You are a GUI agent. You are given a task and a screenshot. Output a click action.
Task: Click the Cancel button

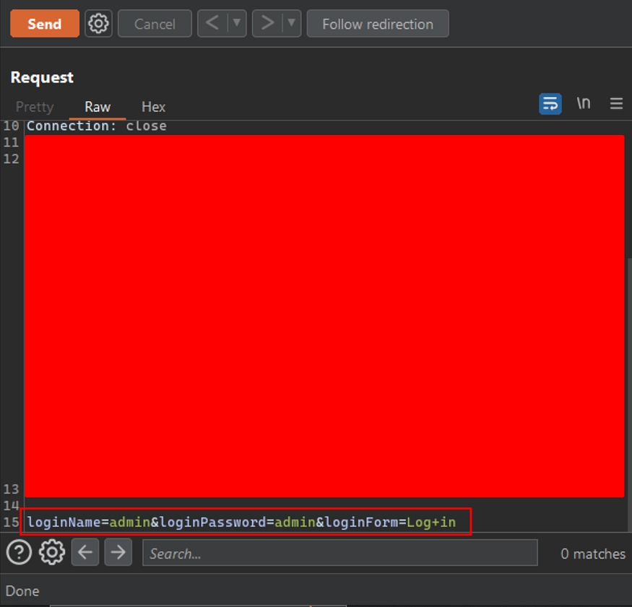click(155, 24)
